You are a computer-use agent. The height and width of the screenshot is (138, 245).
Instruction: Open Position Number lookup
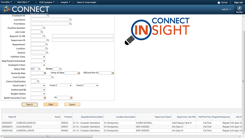[44, 28]
